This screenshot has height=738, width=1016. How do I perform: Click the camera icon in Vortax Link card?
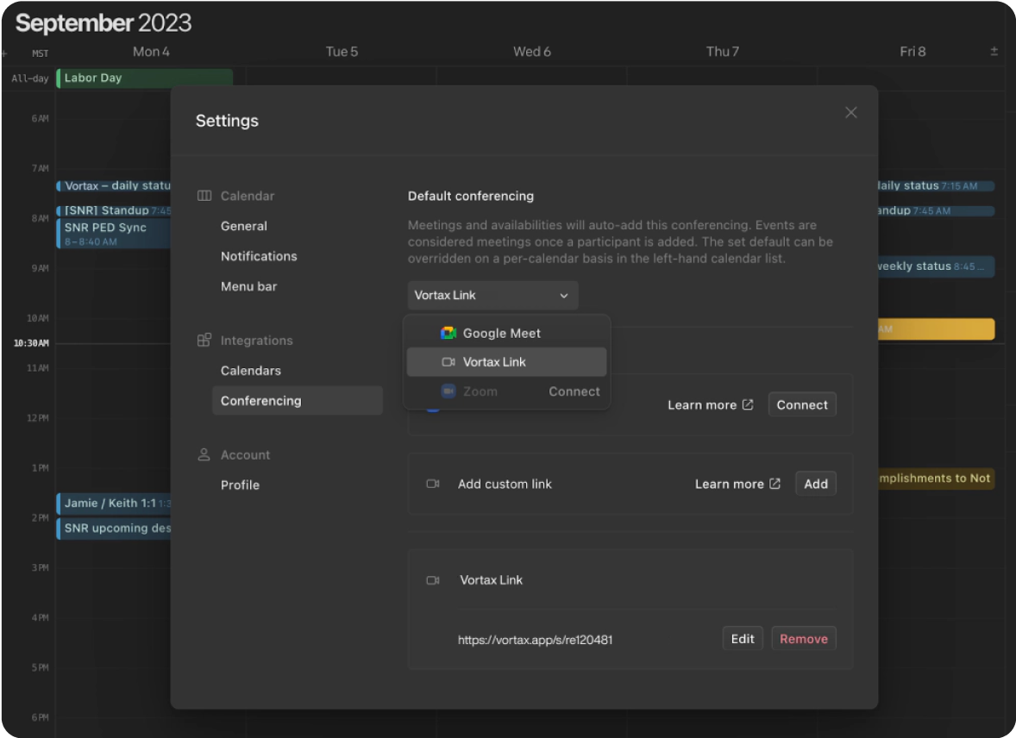(433, 580)
